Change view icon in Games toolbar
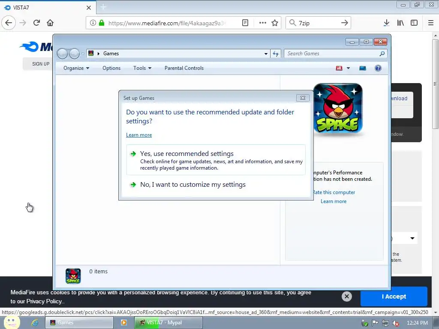This screenshot has width=439, height=329. [339, 68]
